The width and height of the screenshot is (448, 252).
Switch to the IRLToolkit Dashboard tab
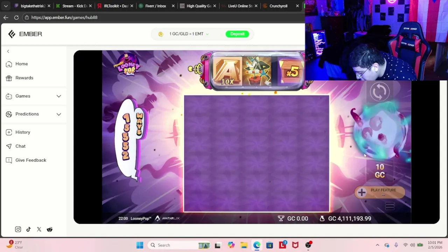pos(115,6)
